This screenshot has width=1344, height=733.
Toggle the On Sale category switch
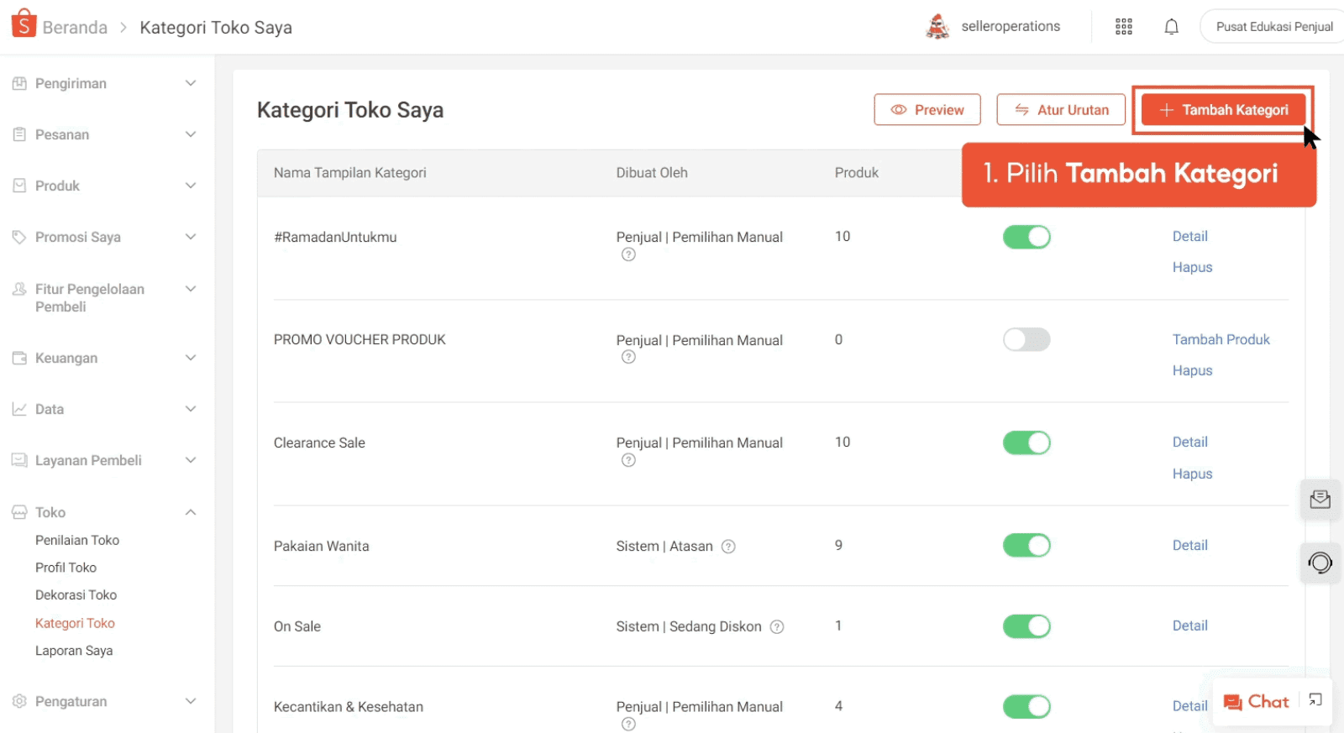point(1026,626)
